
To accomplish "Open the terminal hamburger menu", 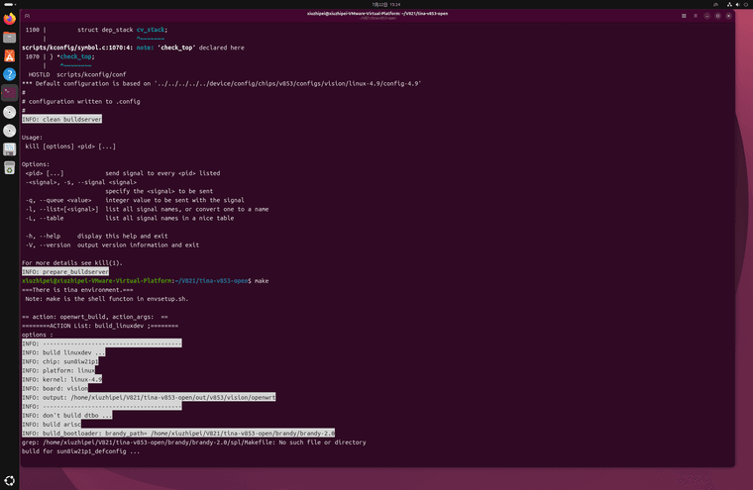I will pyautogui.click(x=696, y=16).
